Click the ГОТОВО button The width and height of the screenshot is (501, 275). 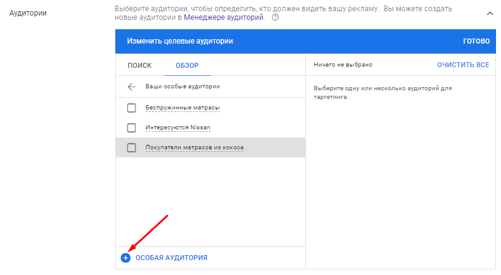[476, 41]
